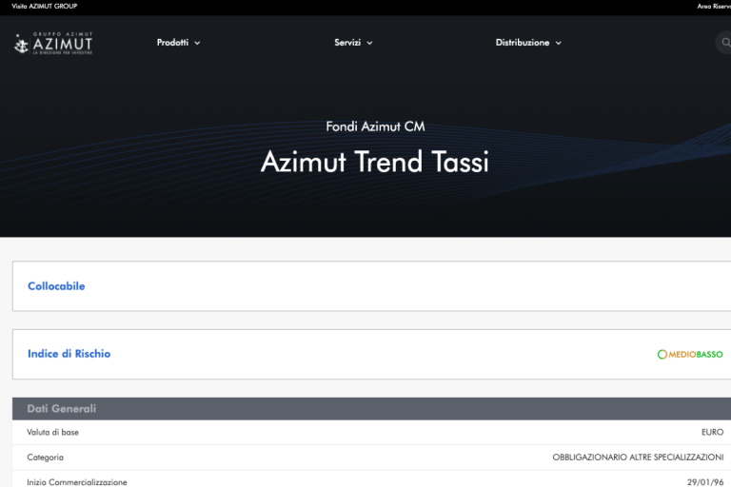The width and height of the screenshot is (731, 487).
Task: Click the Azimut Trend Tassi title
Action: [375, 162]
